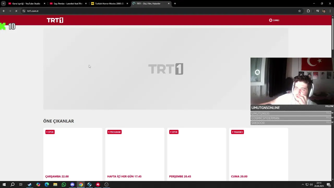Switch to the Turkish Horror Movies tab
Viewport: 334px width, 188px height.
(110, 4)
